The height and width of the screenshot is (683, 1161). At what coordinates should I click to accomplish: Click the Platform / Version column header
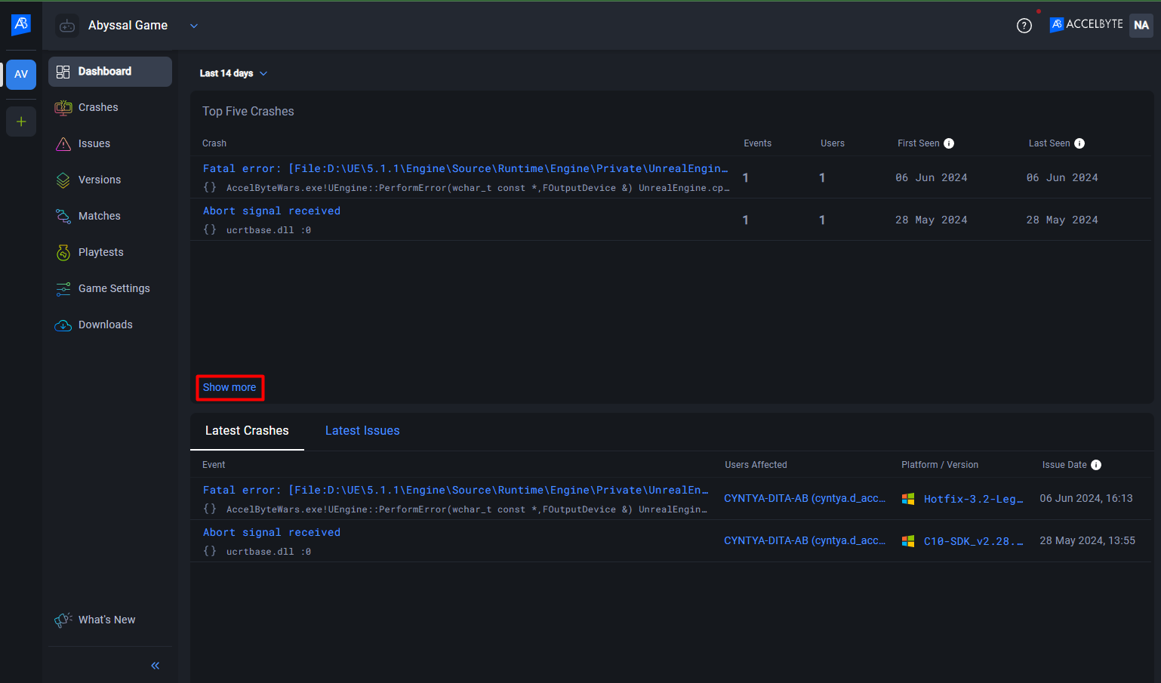(940, 465)
